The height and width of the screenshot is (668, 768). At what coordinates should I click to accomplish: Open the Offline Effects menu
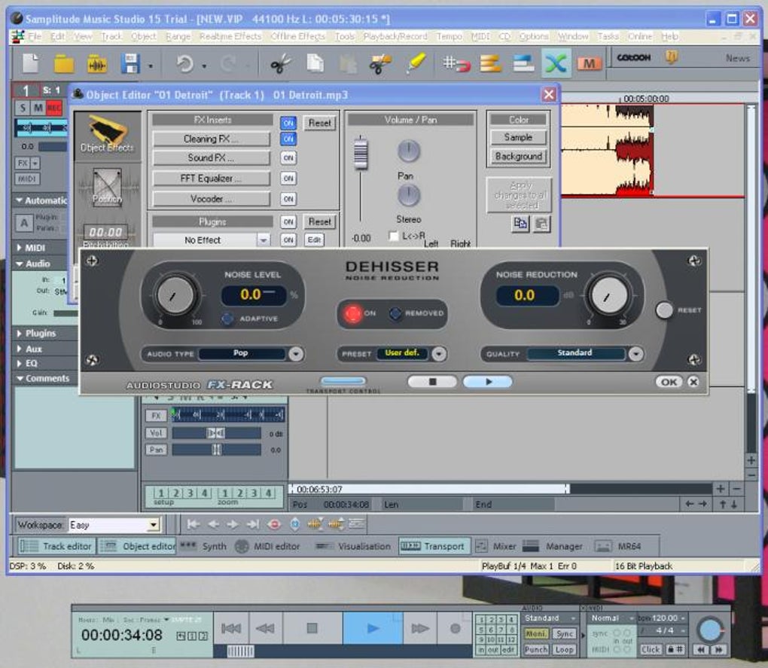[297, 36]
